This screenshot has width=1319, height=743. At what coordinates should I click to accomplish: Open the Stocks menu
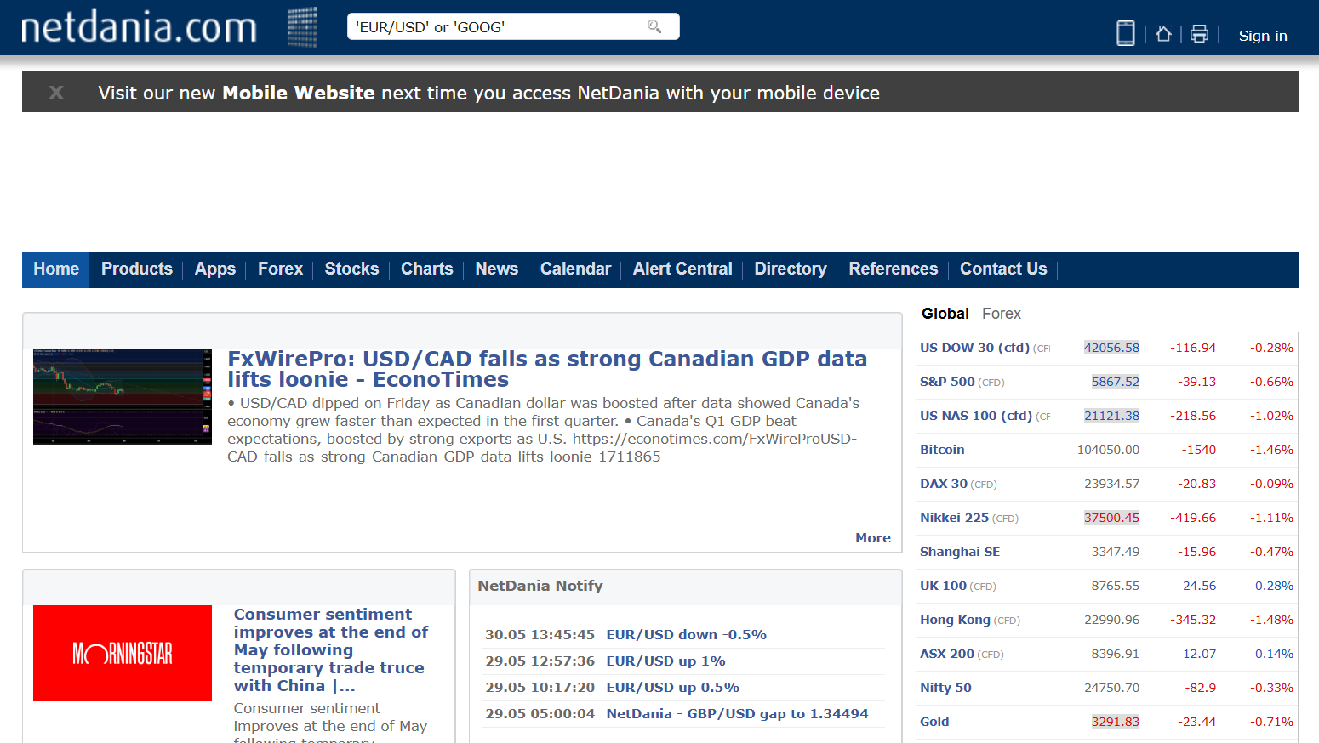[352, 269]
